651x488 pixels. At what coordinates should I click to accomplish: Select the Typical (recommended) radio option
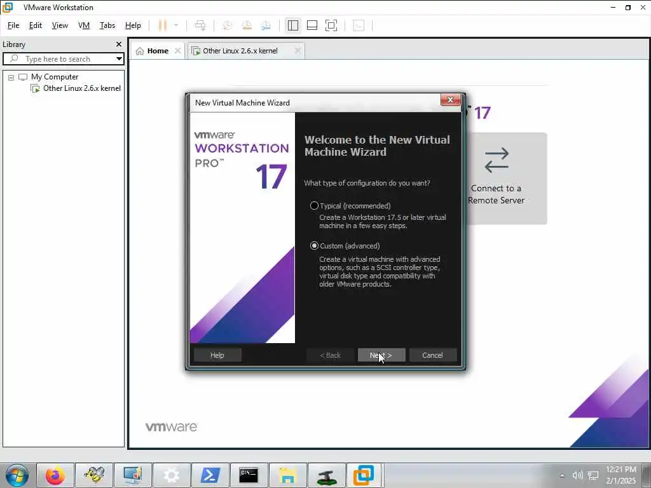pos(314,206)
